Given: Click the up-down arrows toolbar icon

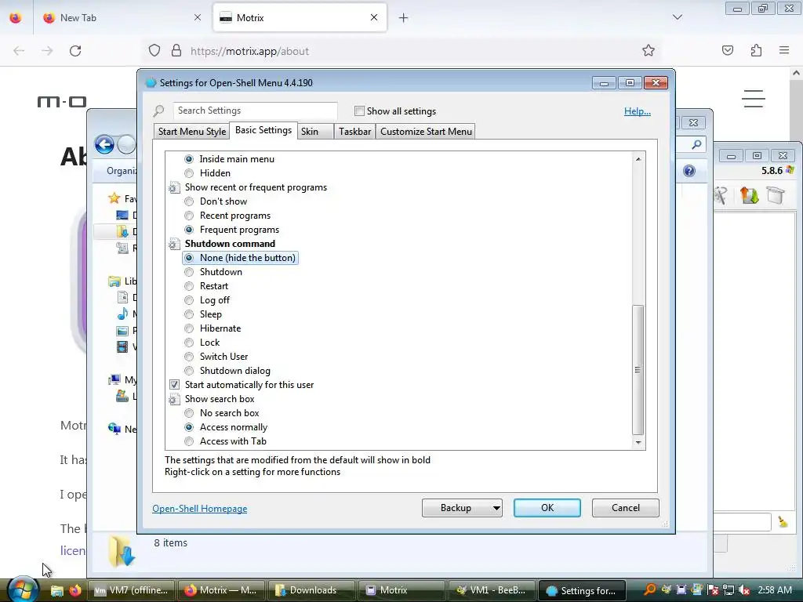Looking at the screenshot, I should [749, 195].
